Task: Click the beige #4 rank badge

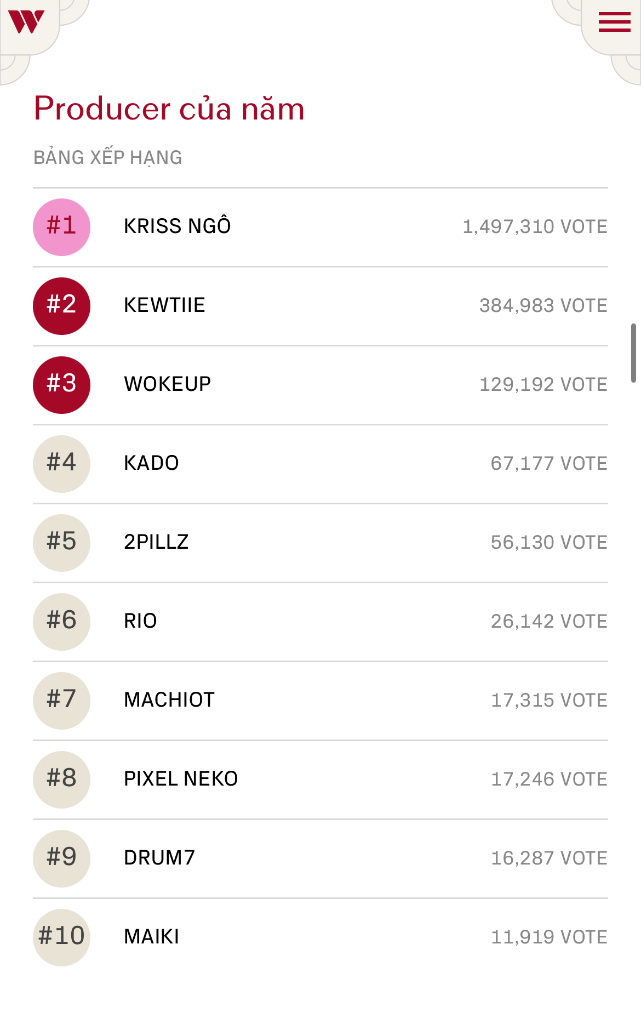Action: coord(61,464)
